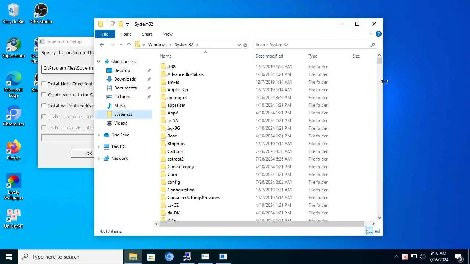
Task: Open the Supermium desktop icon
Action: (14, 48)
